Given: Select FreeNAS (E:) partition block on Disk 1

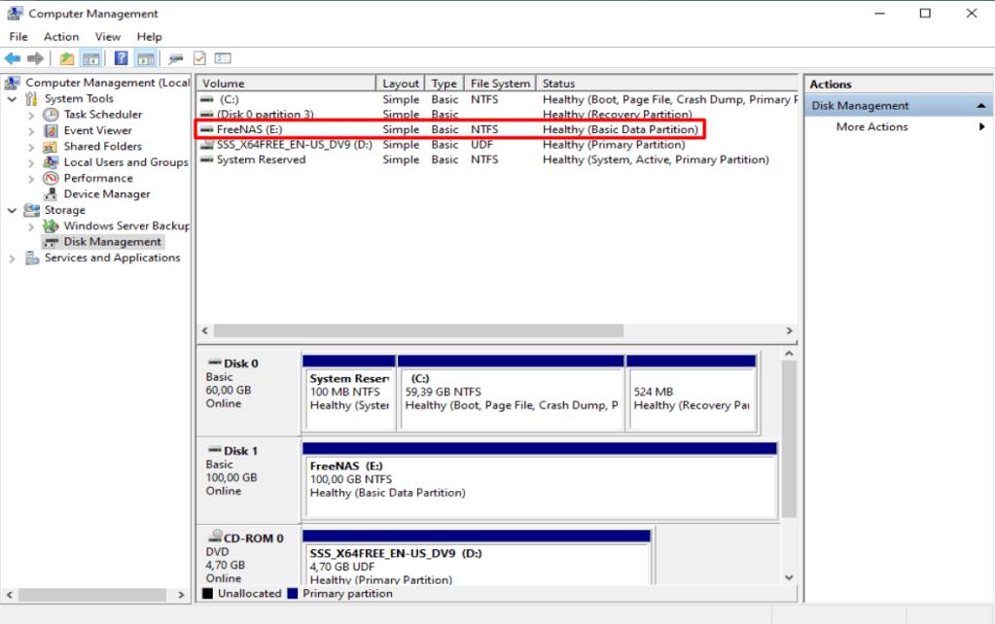Looking at the screenshot, I should (x=540, y=480).
